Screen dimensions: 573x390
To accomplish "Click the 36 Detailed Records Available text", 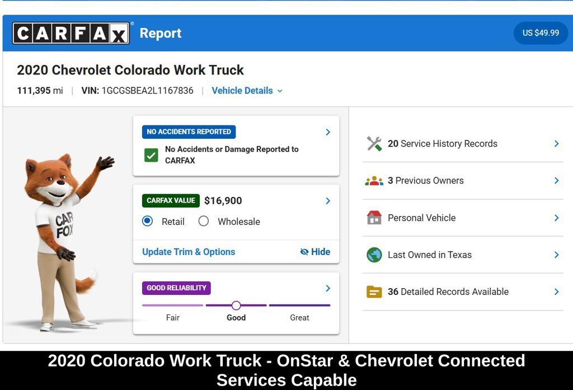I will (x=448, y=292).
